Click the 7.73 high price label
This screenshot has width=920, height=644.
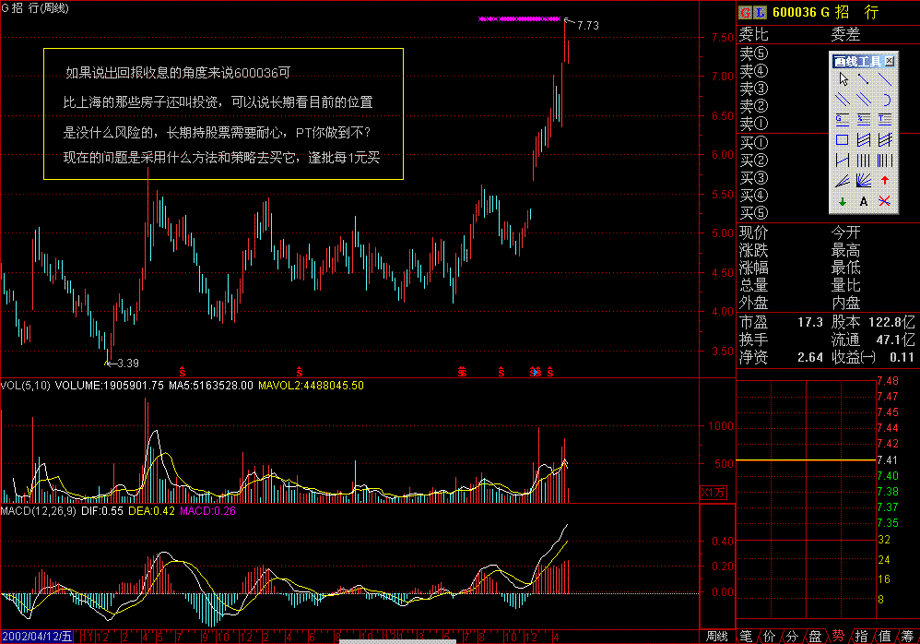click(x=588, y=25)
